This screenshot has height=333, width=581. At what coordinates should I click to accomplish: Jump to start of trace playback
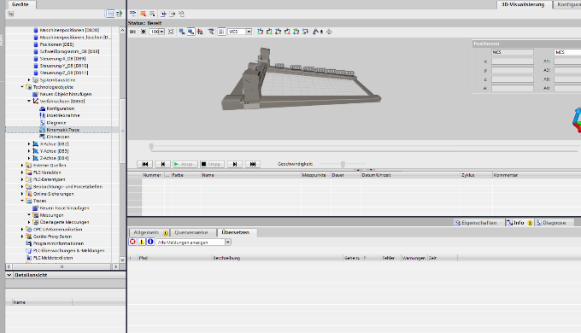tap(145, 164)
